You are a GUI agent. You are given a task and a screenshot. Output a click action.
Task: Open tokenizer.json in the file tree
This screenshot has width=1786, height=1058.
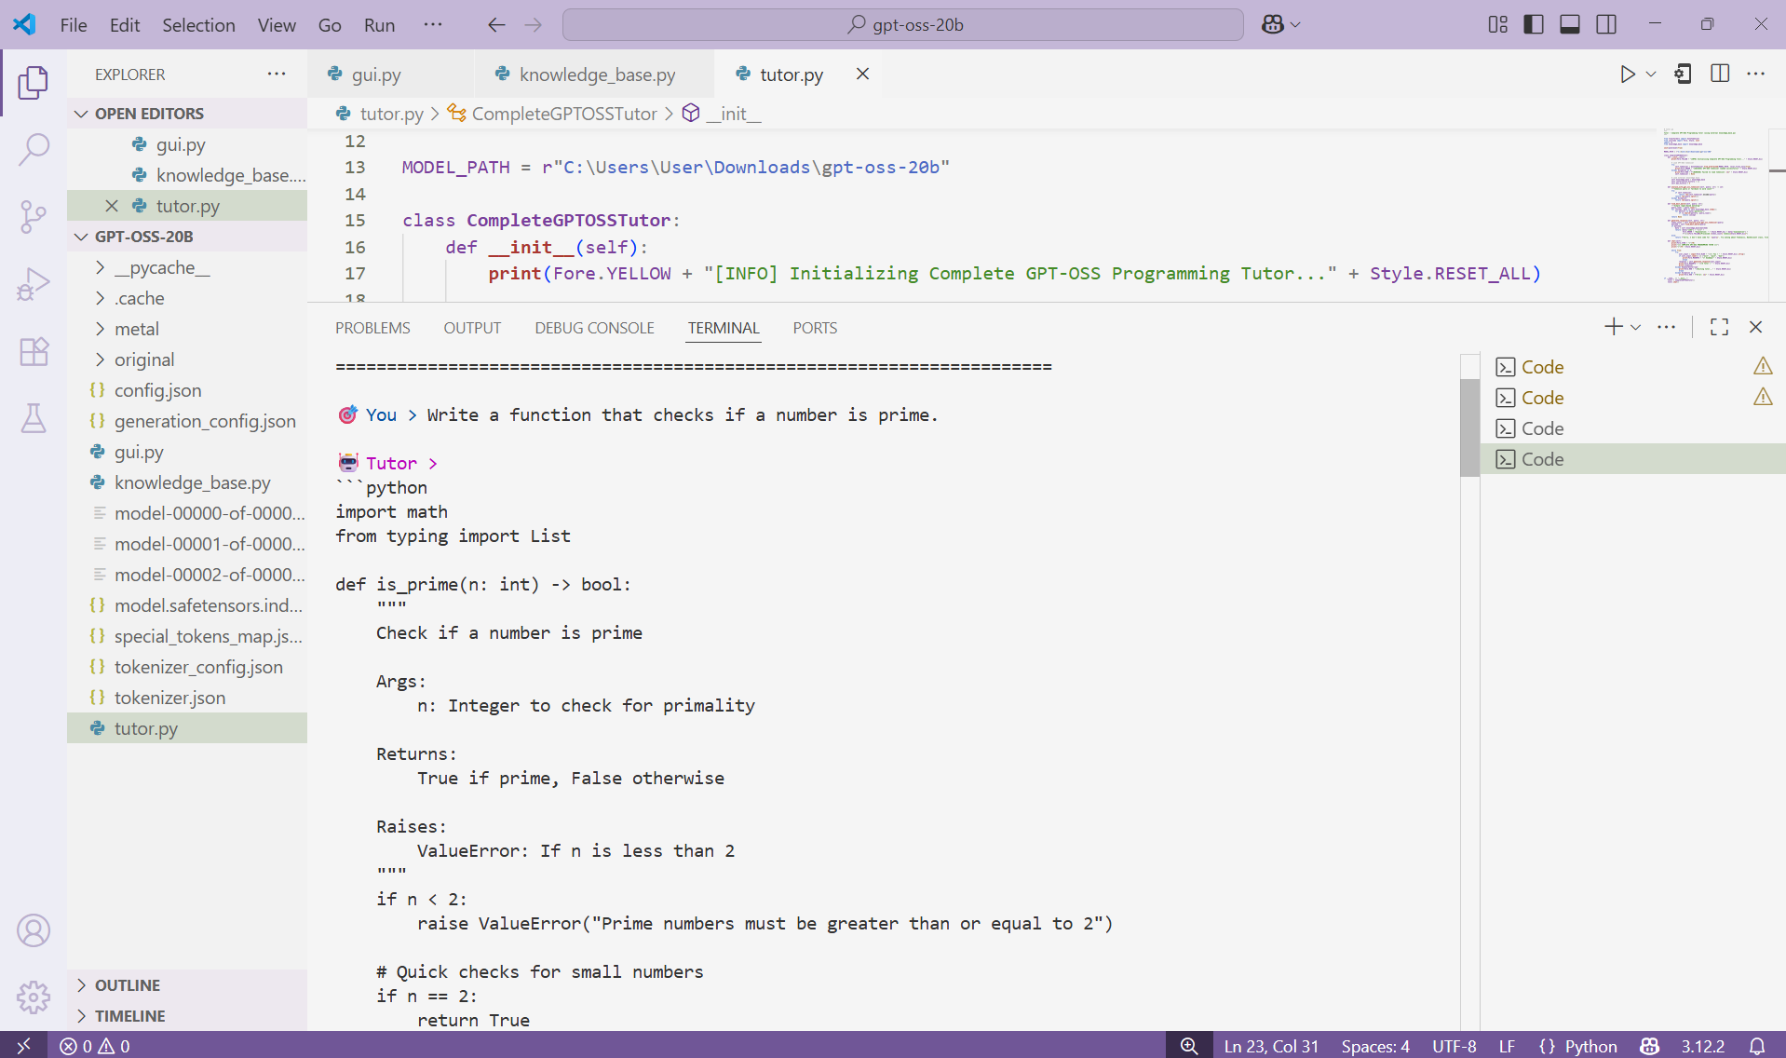[x=187, y=698]
